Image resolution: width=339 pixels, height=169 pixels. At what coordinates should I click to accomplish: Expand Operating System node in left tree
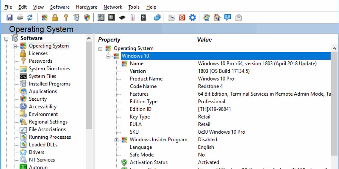point(15,46)
